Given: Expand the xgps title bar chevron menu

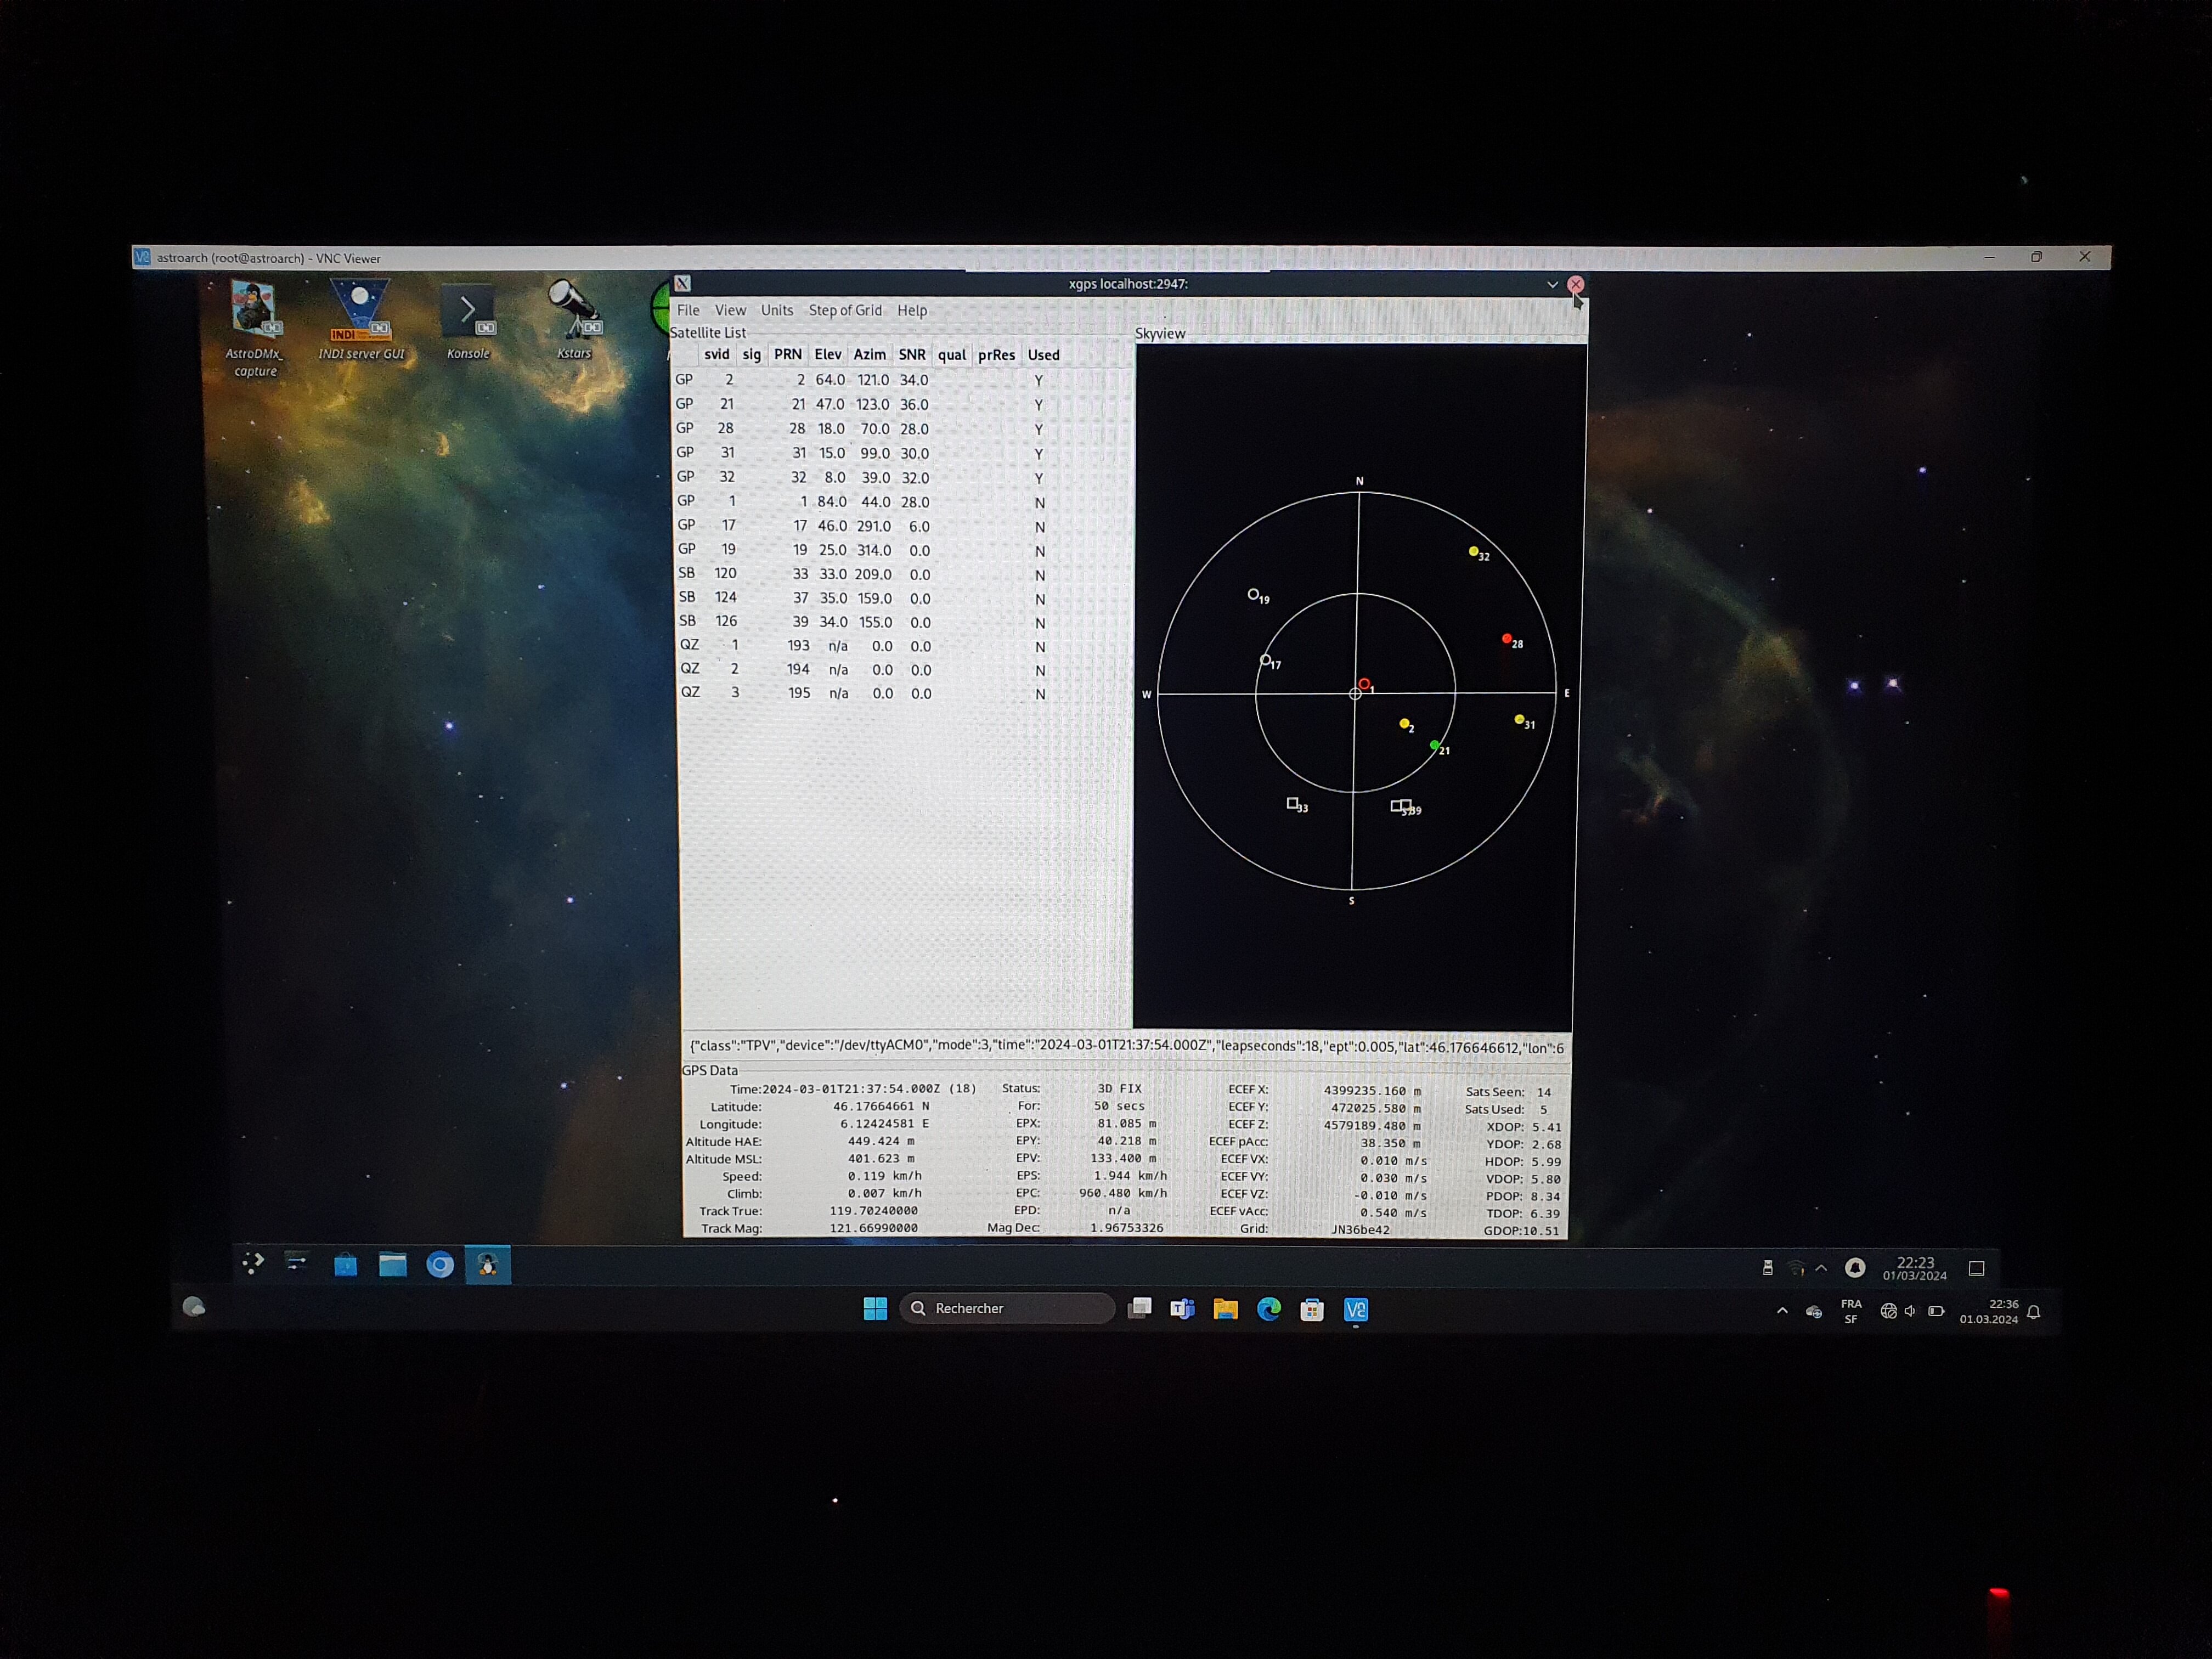Looking at the screenshot, I should coord(1552,284).
